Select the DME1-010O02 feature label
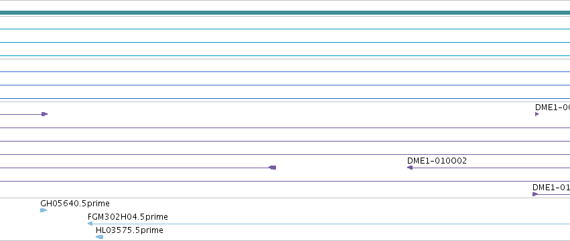Viewport: 570px width, 241px height. click(x=437, y=160)
